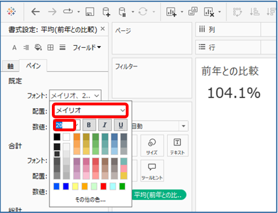Click the フィルター shelf

point(152,78)
